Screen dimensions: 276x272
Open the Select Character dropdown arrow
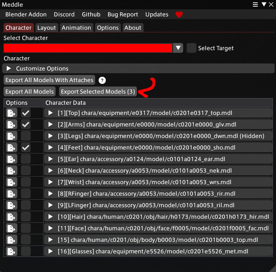(x=178, y=48)
